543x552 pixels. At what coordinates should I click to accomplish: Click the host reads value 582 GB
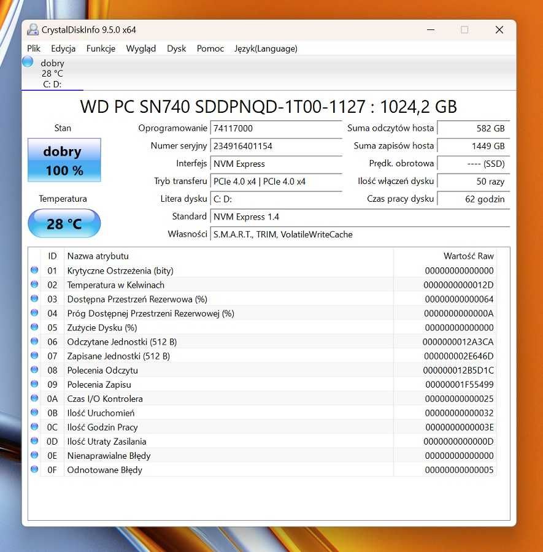point(473,128)
